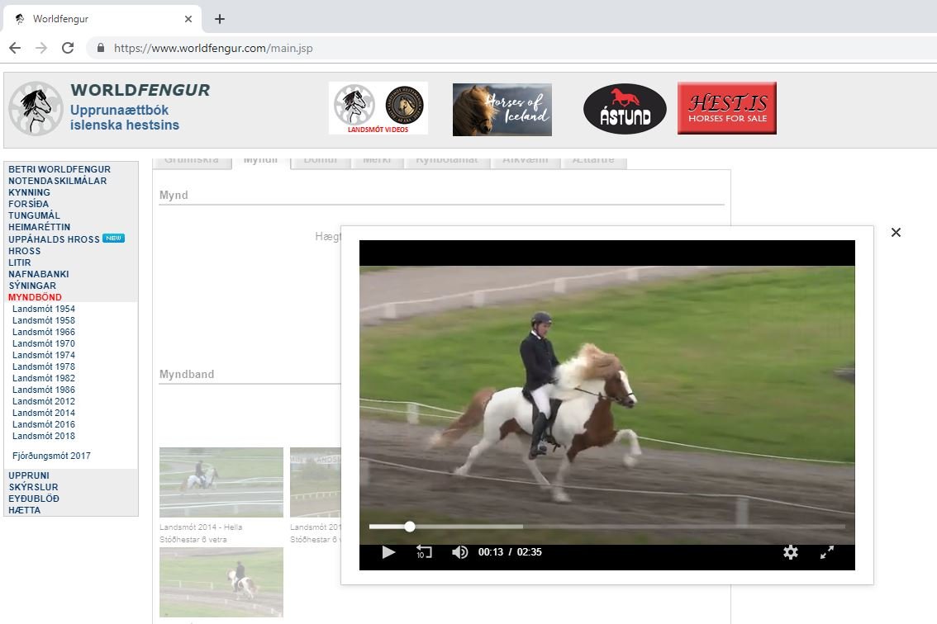Open the HEST.IS horses for sale banner
This screenshot has height=624, width=937.
(726, 108)
